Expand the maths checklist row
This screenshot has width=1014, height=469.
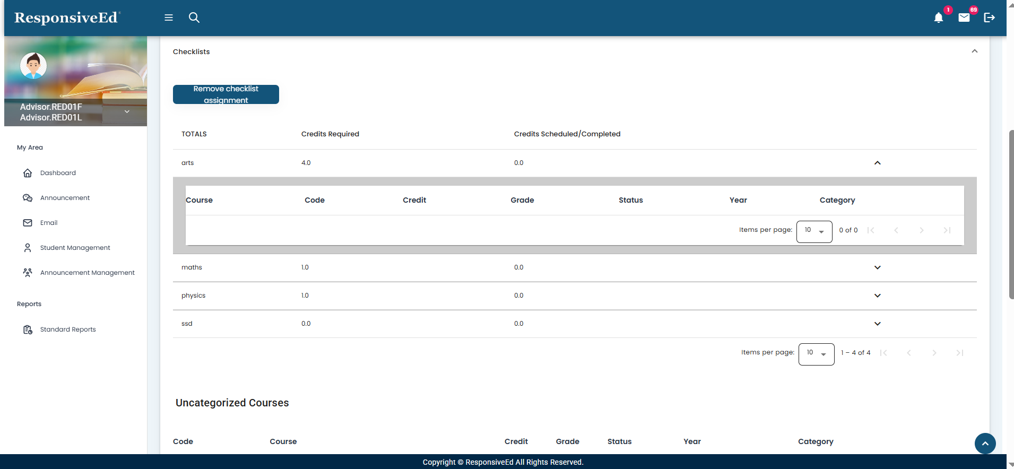point(877,267)
